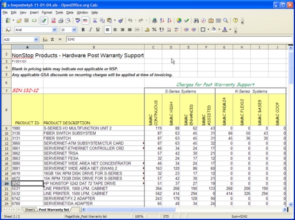Open the Data menu

click(x=70, y=12)
